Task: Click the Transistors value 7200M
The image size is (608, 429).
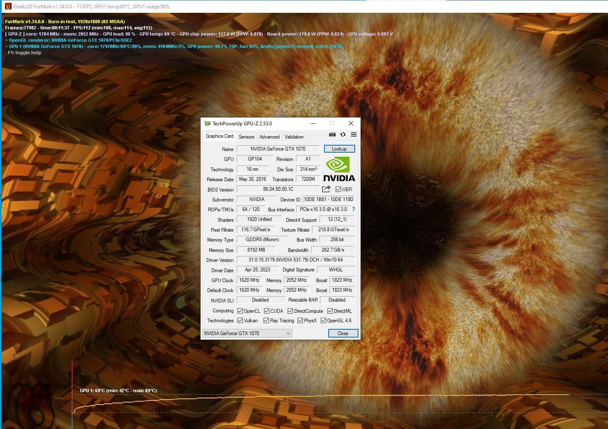Action: pyautogui.click(x=308, y=179)
